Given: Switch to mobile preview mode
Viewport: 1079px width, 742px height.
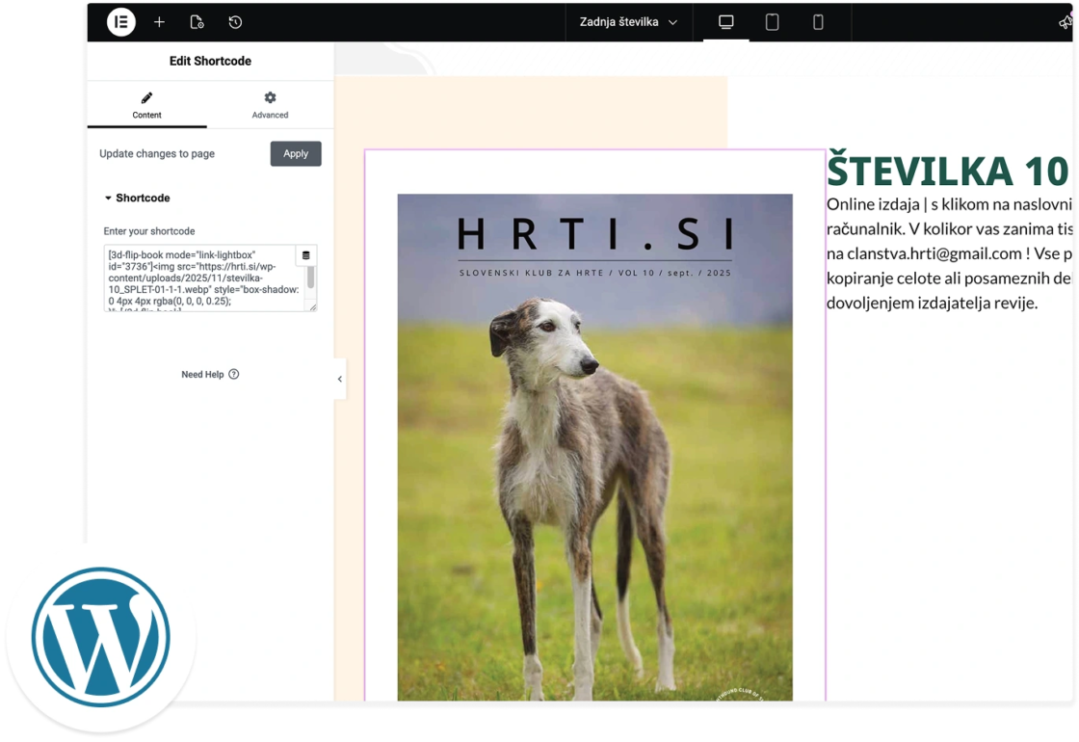Looking at the screenshot, I should pyautogui.click(x=818, y=22).
